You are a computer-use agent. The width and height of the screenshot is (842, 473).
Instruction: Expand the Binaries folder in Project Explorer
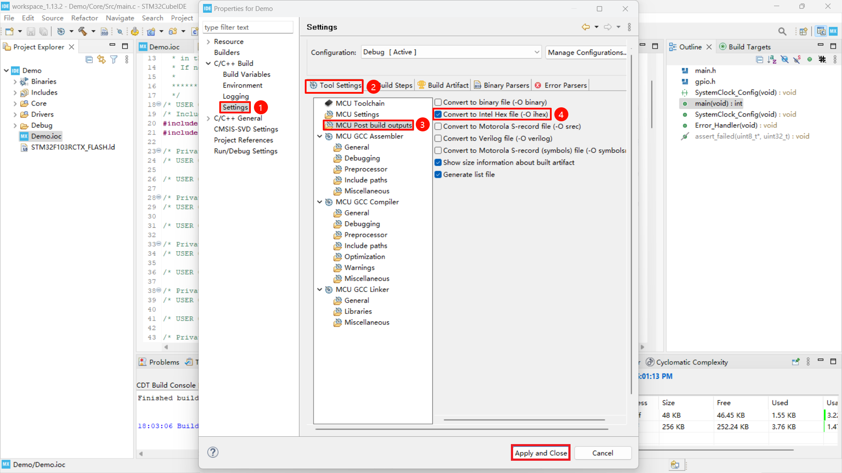pyautogui.click(x=15, y=81)
